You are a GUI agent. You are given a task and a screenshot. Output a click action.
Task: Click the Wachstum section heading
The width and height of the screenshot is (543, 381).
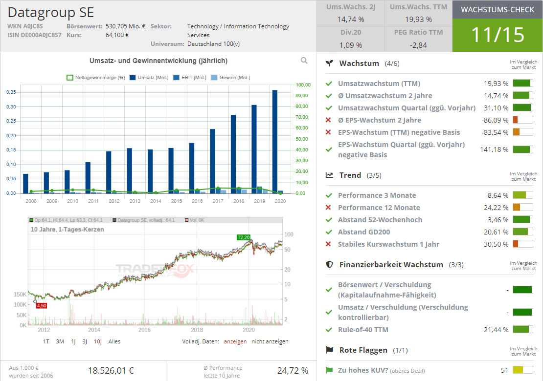[x=359, y=63]
